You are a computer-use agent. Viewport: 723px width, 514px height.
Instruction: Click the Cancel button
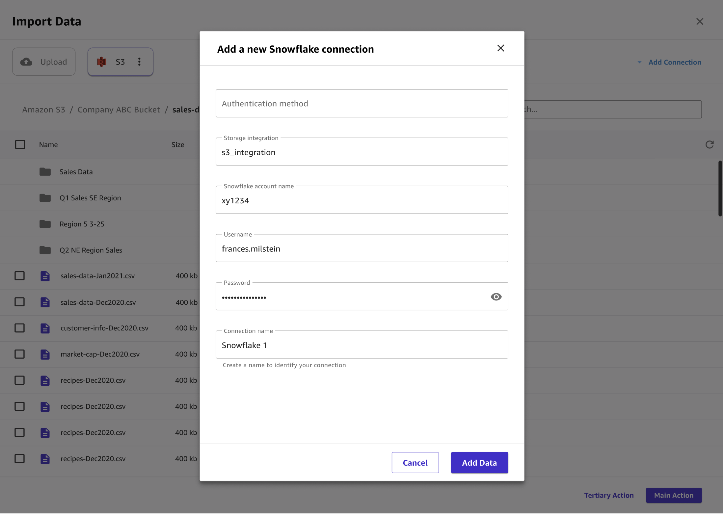(x=415, y=462)
